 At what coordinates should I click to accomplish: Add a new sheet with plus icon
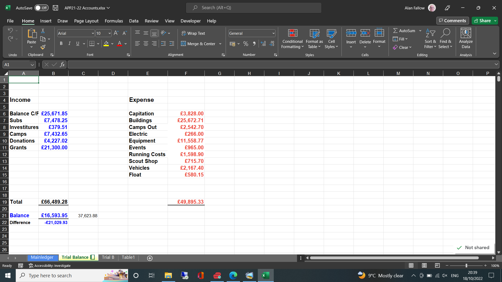coord(150,258)
